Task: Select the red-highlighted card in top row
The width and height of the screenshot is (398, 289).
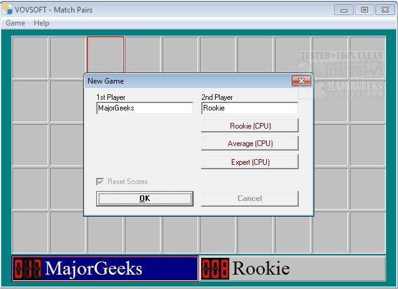Action: pos(106,56)
